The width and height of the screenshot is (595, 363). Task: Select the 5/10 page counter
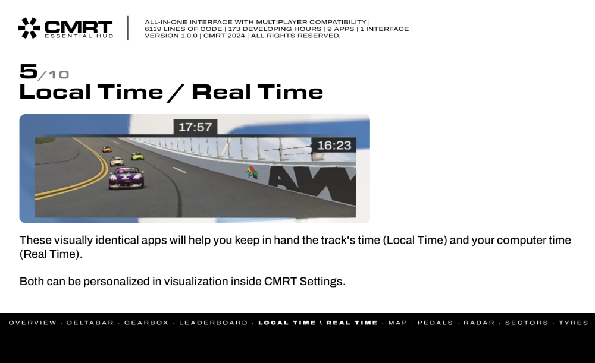click(x=44, y=72)
